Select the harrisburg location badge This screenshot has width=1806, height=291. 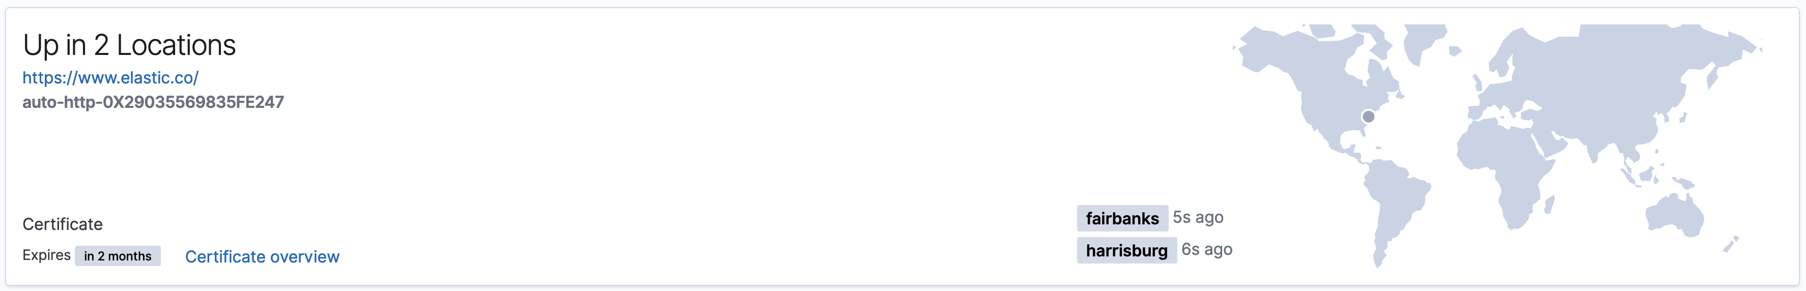click(1126, 250)
